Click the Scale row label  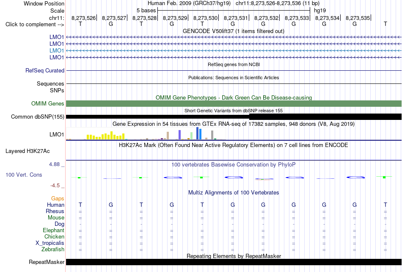[57, 11]
